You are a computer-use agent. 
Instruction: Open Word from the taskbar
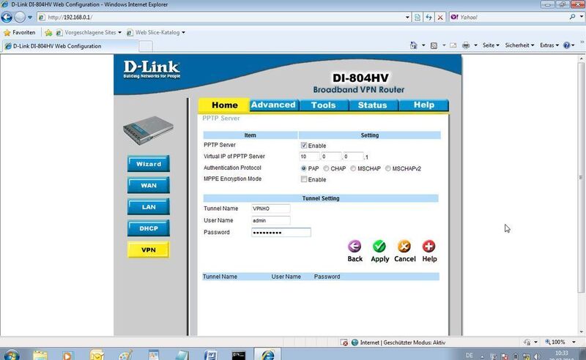point(211,354)
